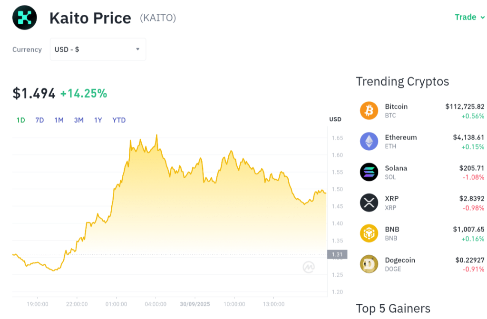Viewport: 487px width, 319px height.
Task: Click the 1.31 price marker on the axis
Action: pos(337,254)
